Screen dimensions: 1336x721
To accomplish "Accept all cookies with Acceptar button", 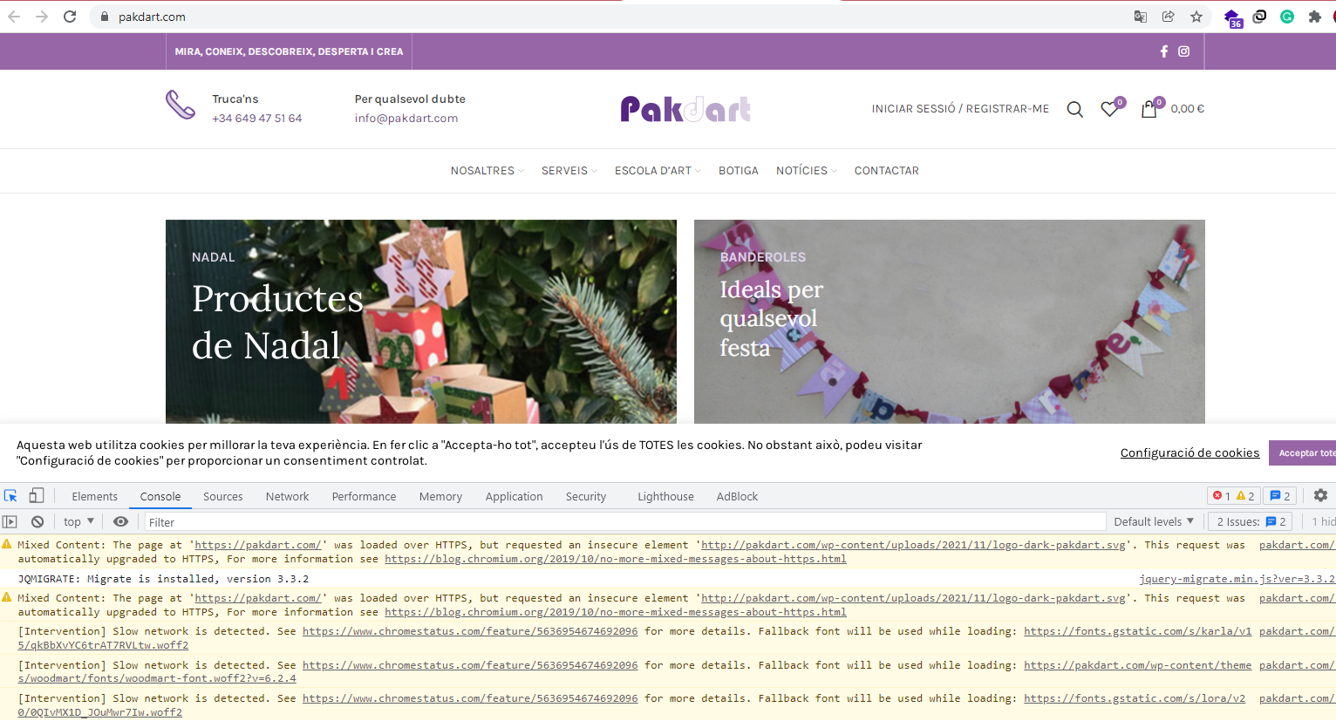I will (1302, 452).
